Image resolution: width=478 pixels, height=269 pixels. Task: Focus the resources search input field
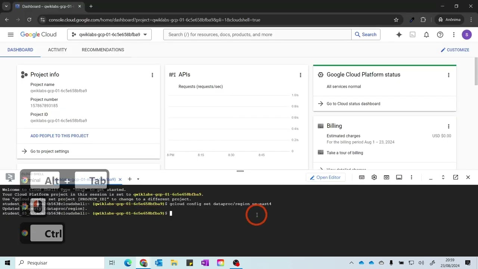pyautogui.click(x=257, y=34)
